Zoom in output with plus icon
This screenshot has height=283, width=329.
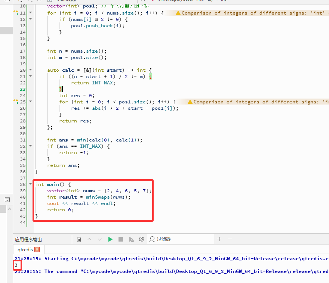click(219, 239)
